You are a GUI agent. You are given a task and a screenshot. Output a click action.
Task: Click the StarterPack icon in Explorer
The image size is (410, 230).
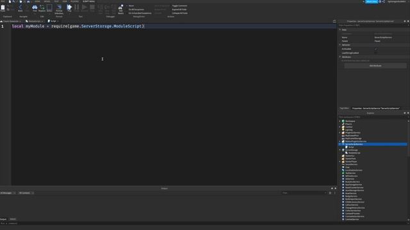[x=343, y=158]
